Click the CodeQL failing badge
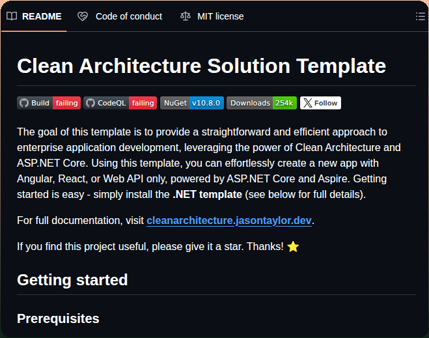The height and width of the screenshot is (338, 429). (x=120, y=103)
